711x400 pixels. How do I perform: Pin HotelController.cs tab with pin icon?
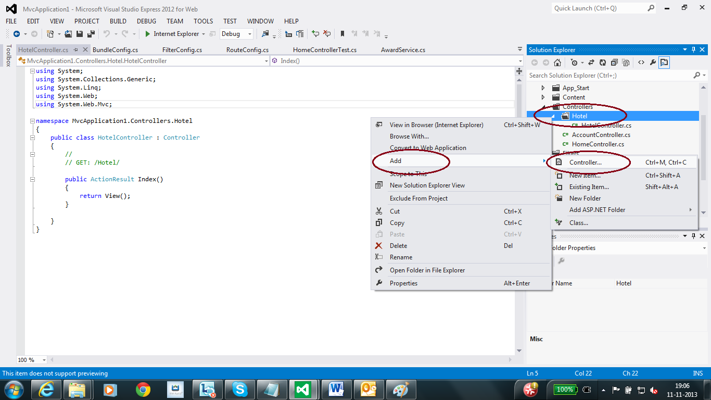(x=76, y=50)
